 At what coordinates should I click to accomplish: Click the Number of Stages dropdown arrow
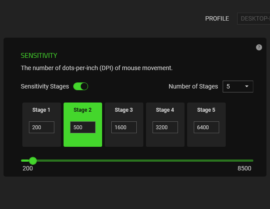(247, 86)
